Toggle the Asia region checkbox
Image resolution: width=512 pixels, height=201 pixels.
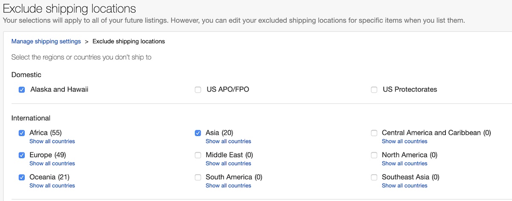click(198, 133)
